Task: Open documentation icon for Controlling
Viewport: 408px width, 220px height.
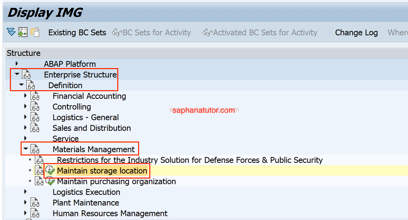Action: (x=35, y=106)
